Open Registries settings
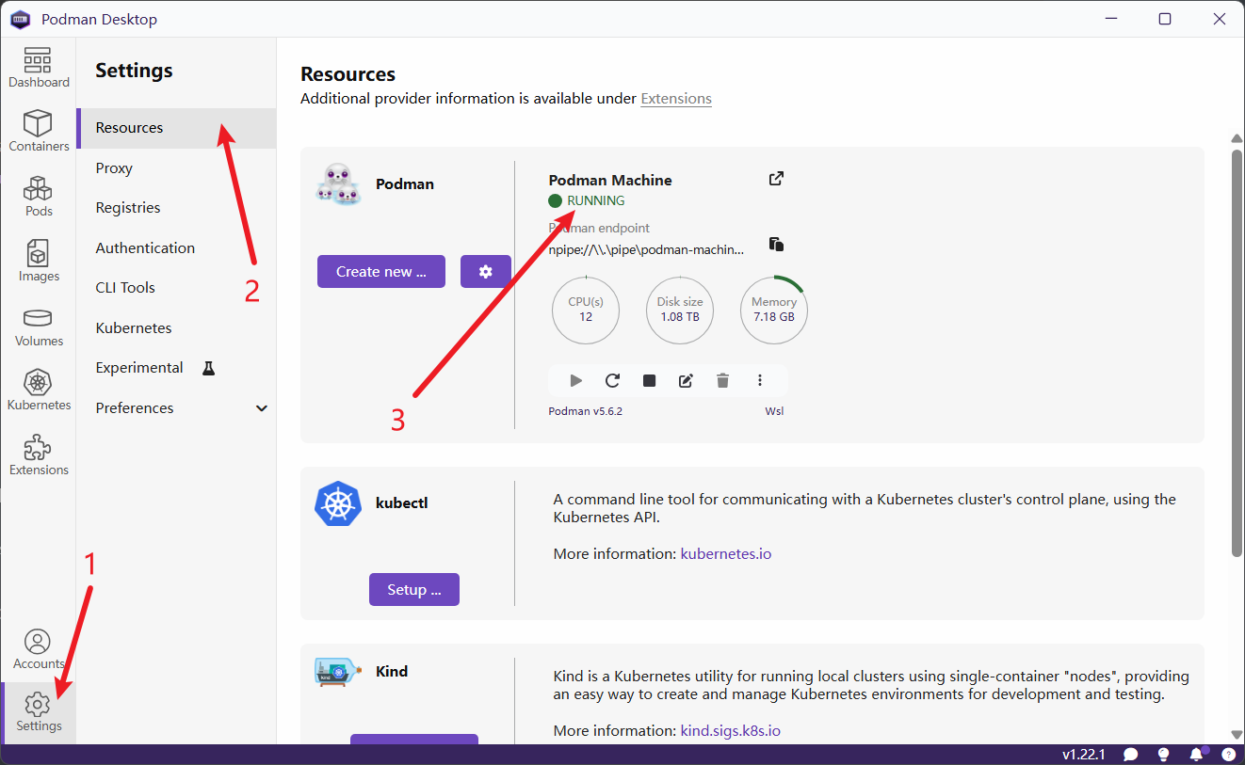 coord(176,208)
